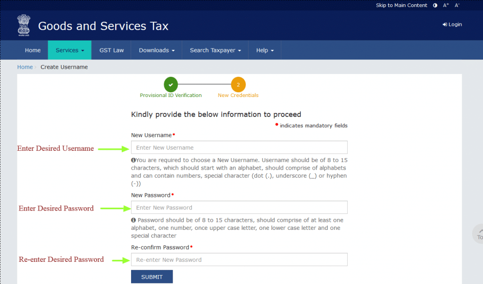
Task: Click the A- decrease font size icon
Action: (456, 5)
